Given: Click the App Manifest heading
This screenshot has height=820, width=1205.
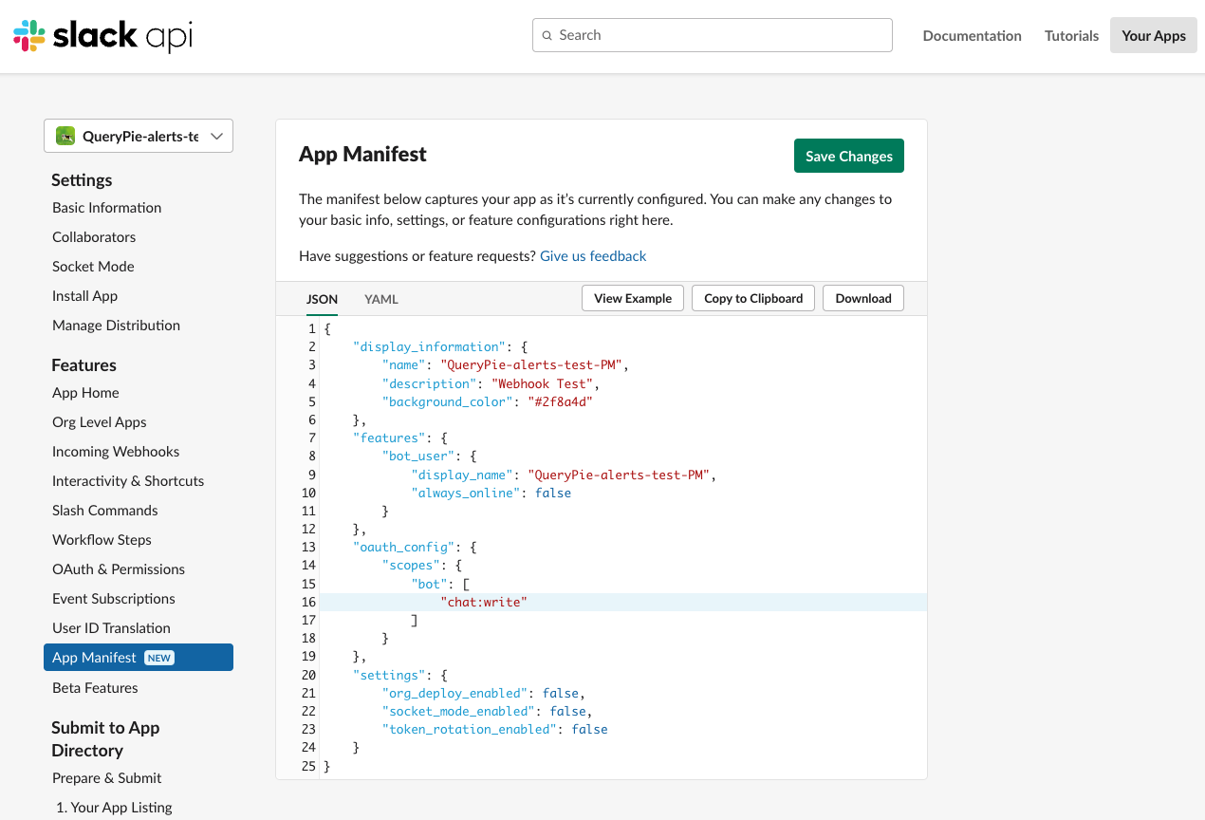Looking at the screenshot, I should 362,155.
